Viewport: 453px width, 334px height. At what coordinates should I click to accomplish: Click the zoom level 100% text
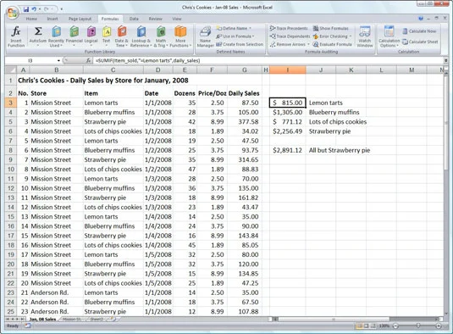[384, 326]
